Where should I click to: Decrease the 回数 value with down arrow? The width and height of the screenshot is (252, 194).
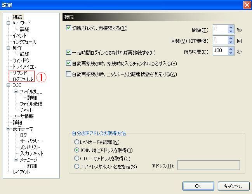(231, 42)
